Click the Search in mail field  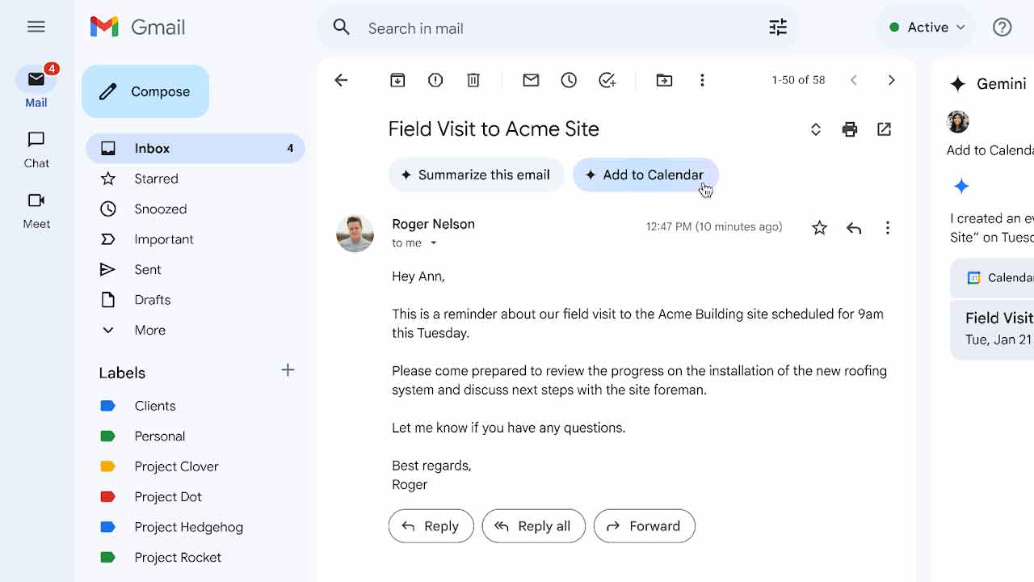click(x=557, y=28)
